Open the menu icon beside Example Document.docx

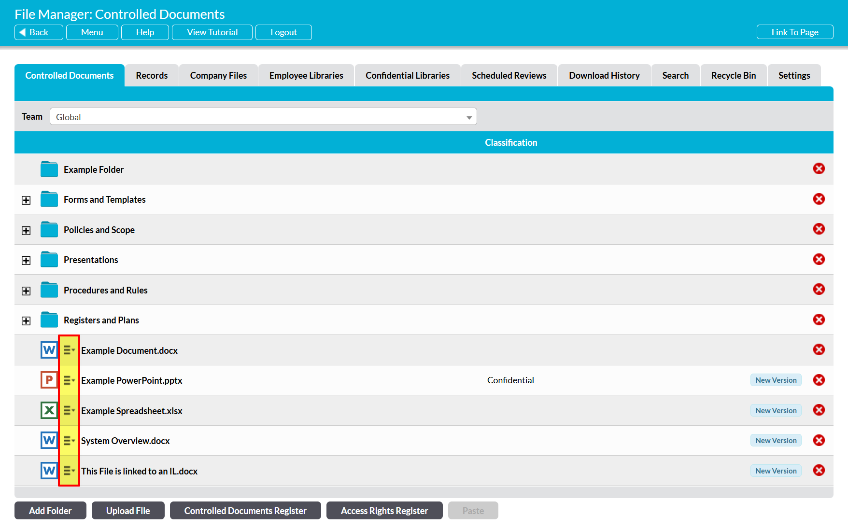click(x=69, y=350)
